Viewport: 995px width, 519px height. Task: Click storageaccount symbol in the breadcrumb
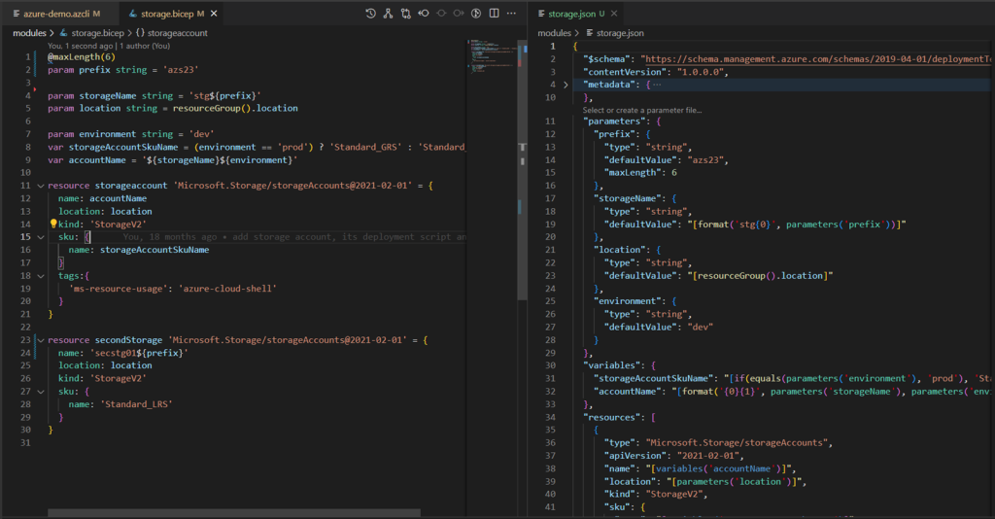pos(177,32)
